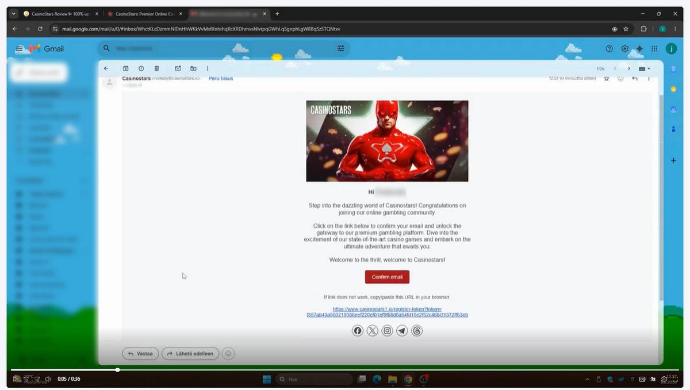The image size is (690, 390).
Task: Go back in Chrome browser
Action: coord(15,28)
